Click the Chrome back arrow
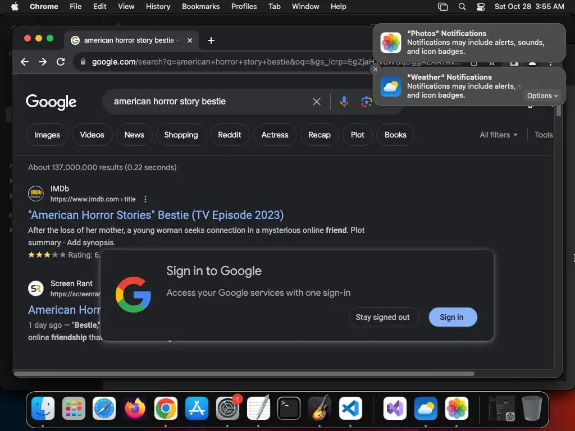The width and height of the screenshot is (575, 431). pyautogui.click(x=25, y=62)
